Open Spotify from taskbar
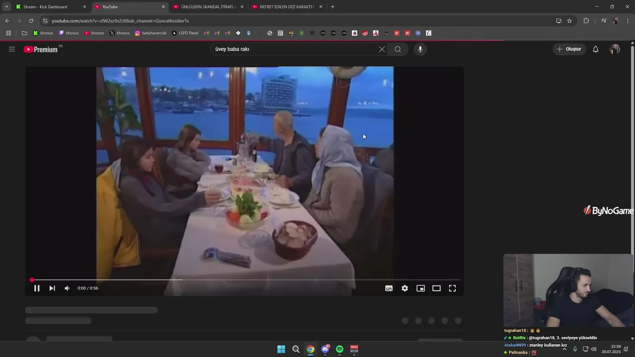 tap(340, 349)
